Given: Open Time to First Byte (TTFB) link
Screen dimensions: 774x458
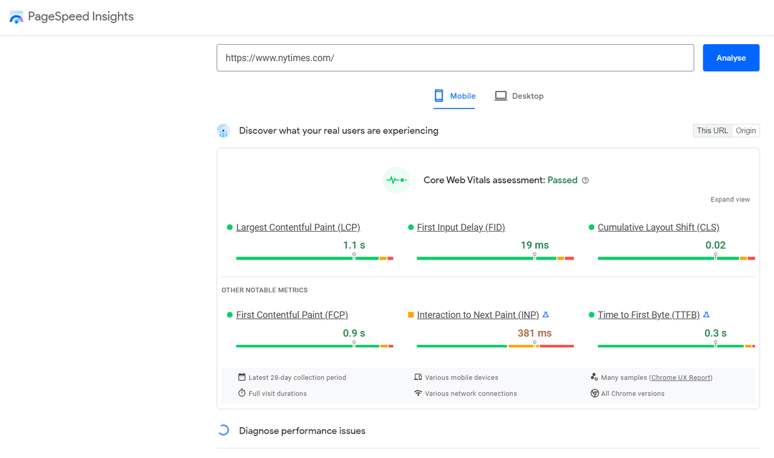Looking at the screenshot, I should (x=649, y=315).
